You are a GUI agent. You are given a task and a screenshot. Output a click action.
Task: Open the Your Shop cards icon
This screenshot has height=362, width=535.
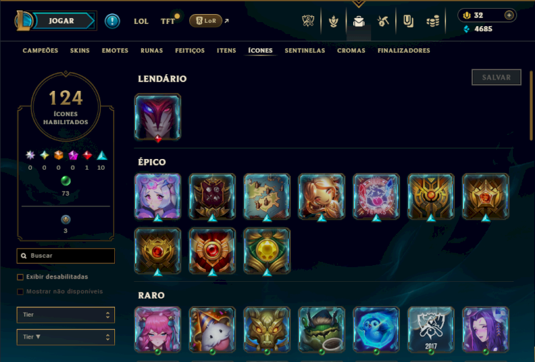coord(408,21)
